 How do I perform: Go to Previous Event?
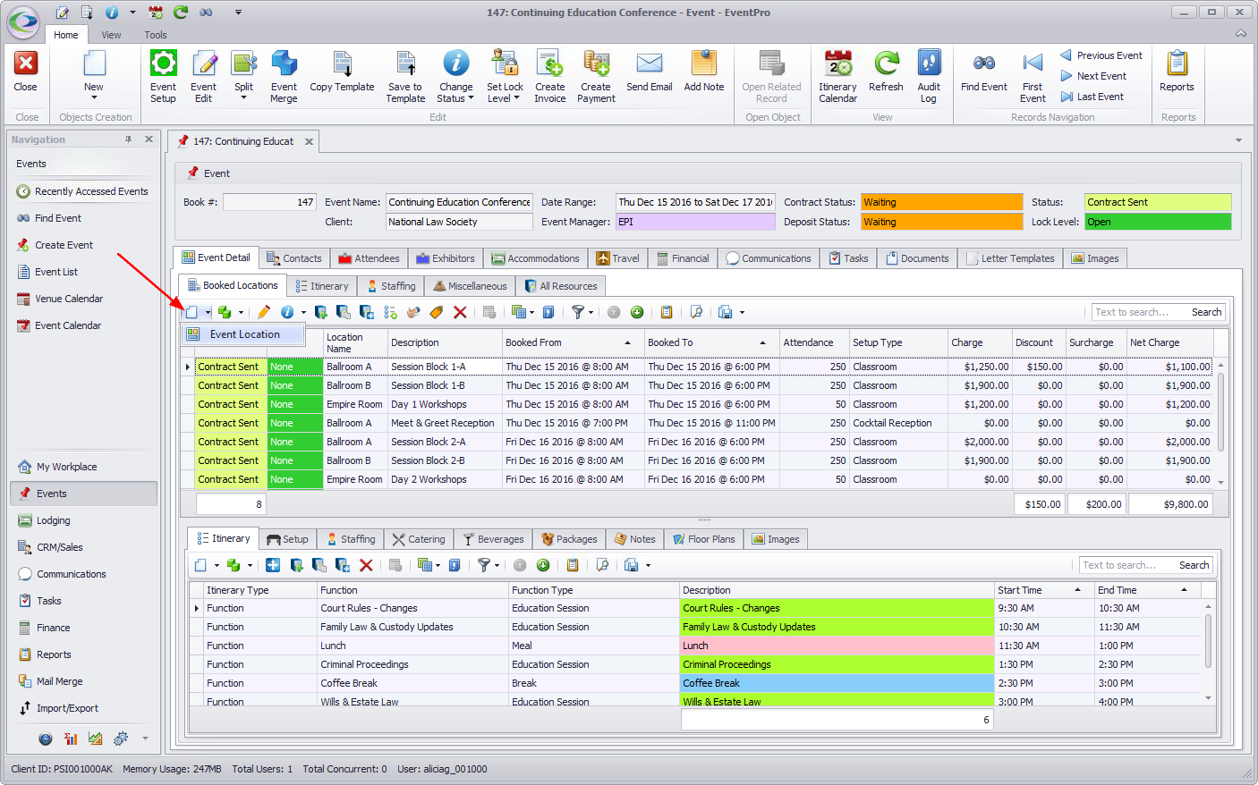click(1101, 55)
